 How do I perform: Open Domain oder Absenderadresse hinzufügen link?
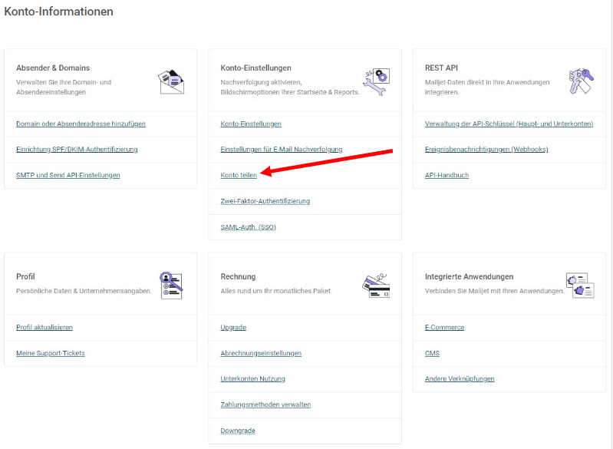click(x=81, y=124)
